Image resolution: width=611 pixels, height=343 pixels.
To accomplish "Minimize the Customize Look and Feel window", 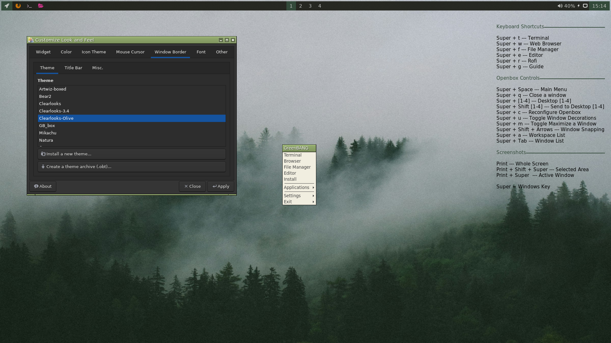I will click(221, 40).
